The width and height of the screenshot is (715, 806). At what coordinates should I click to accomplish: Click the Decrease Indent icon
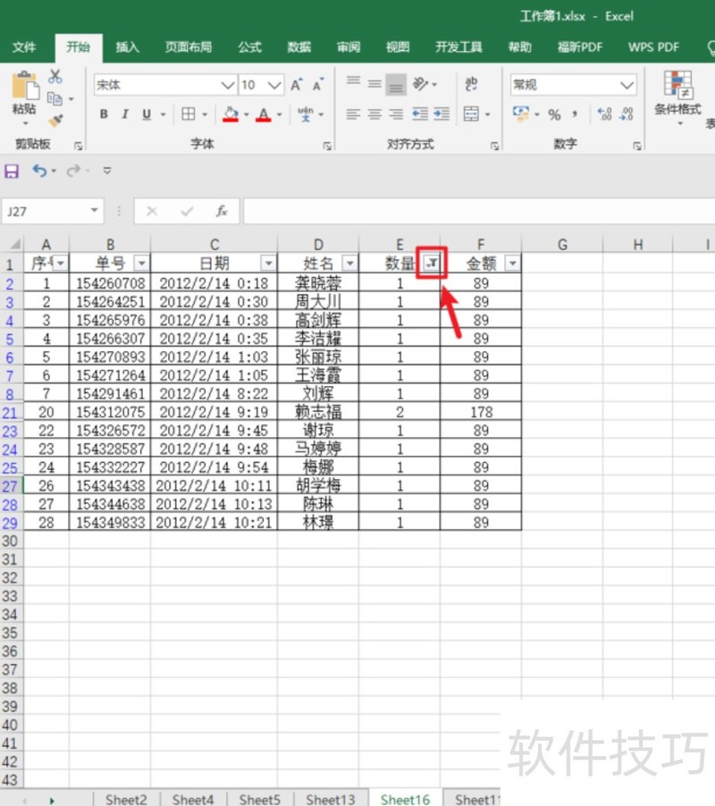[420, 114]
